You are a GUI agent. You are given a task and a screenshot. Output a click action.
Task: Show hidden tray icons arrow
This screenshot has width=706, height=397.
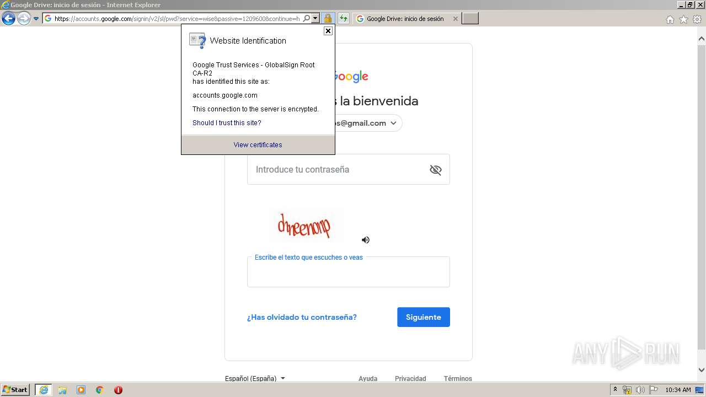pyautogui.click(x=615, y=390)
